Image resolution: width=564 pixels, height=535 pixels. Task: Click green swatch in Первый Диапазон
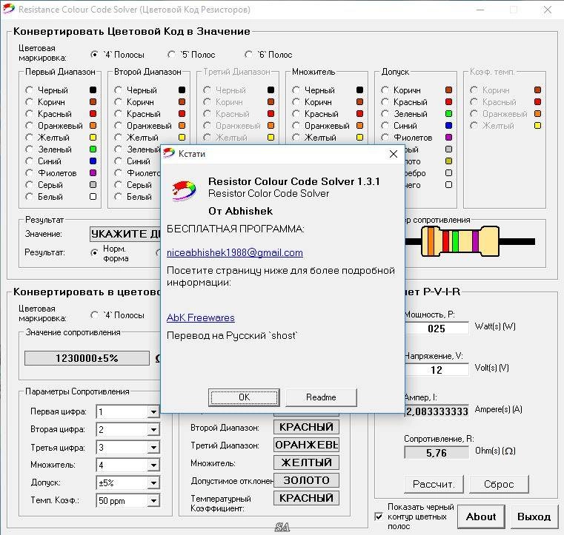(93, 149)
